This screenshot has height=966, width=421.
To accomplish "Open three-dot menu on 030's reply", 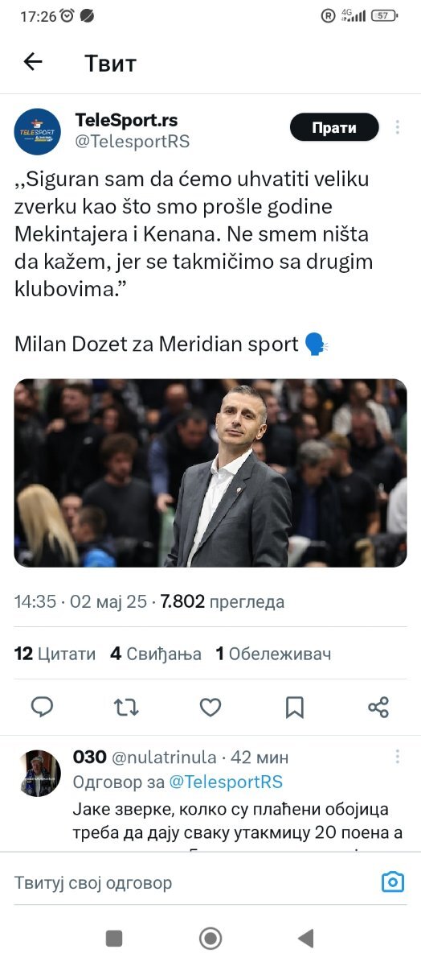I will click(x=397, y=758).
